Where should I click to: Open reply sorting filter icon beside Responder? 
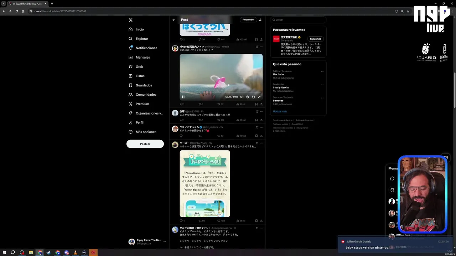click(260, 20)
